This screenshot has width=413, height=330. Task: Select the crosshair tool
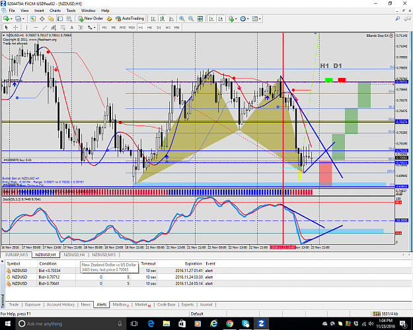16,27
